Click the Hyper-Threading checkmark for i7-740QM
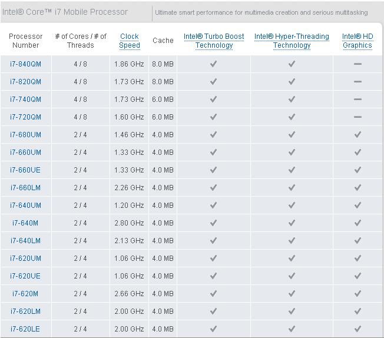This screenshot has width=384, height=338. [292, 99]
